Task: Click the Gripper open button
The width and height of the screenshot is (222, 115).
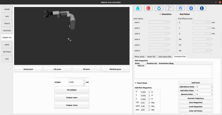Action: coord(72,97)
